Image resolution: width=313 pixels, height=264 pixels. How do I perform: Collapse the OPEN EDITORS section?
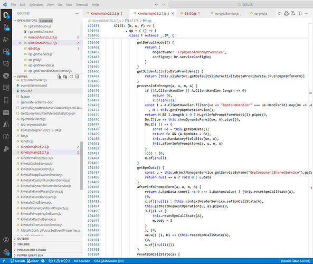click(x=15, y=21)
